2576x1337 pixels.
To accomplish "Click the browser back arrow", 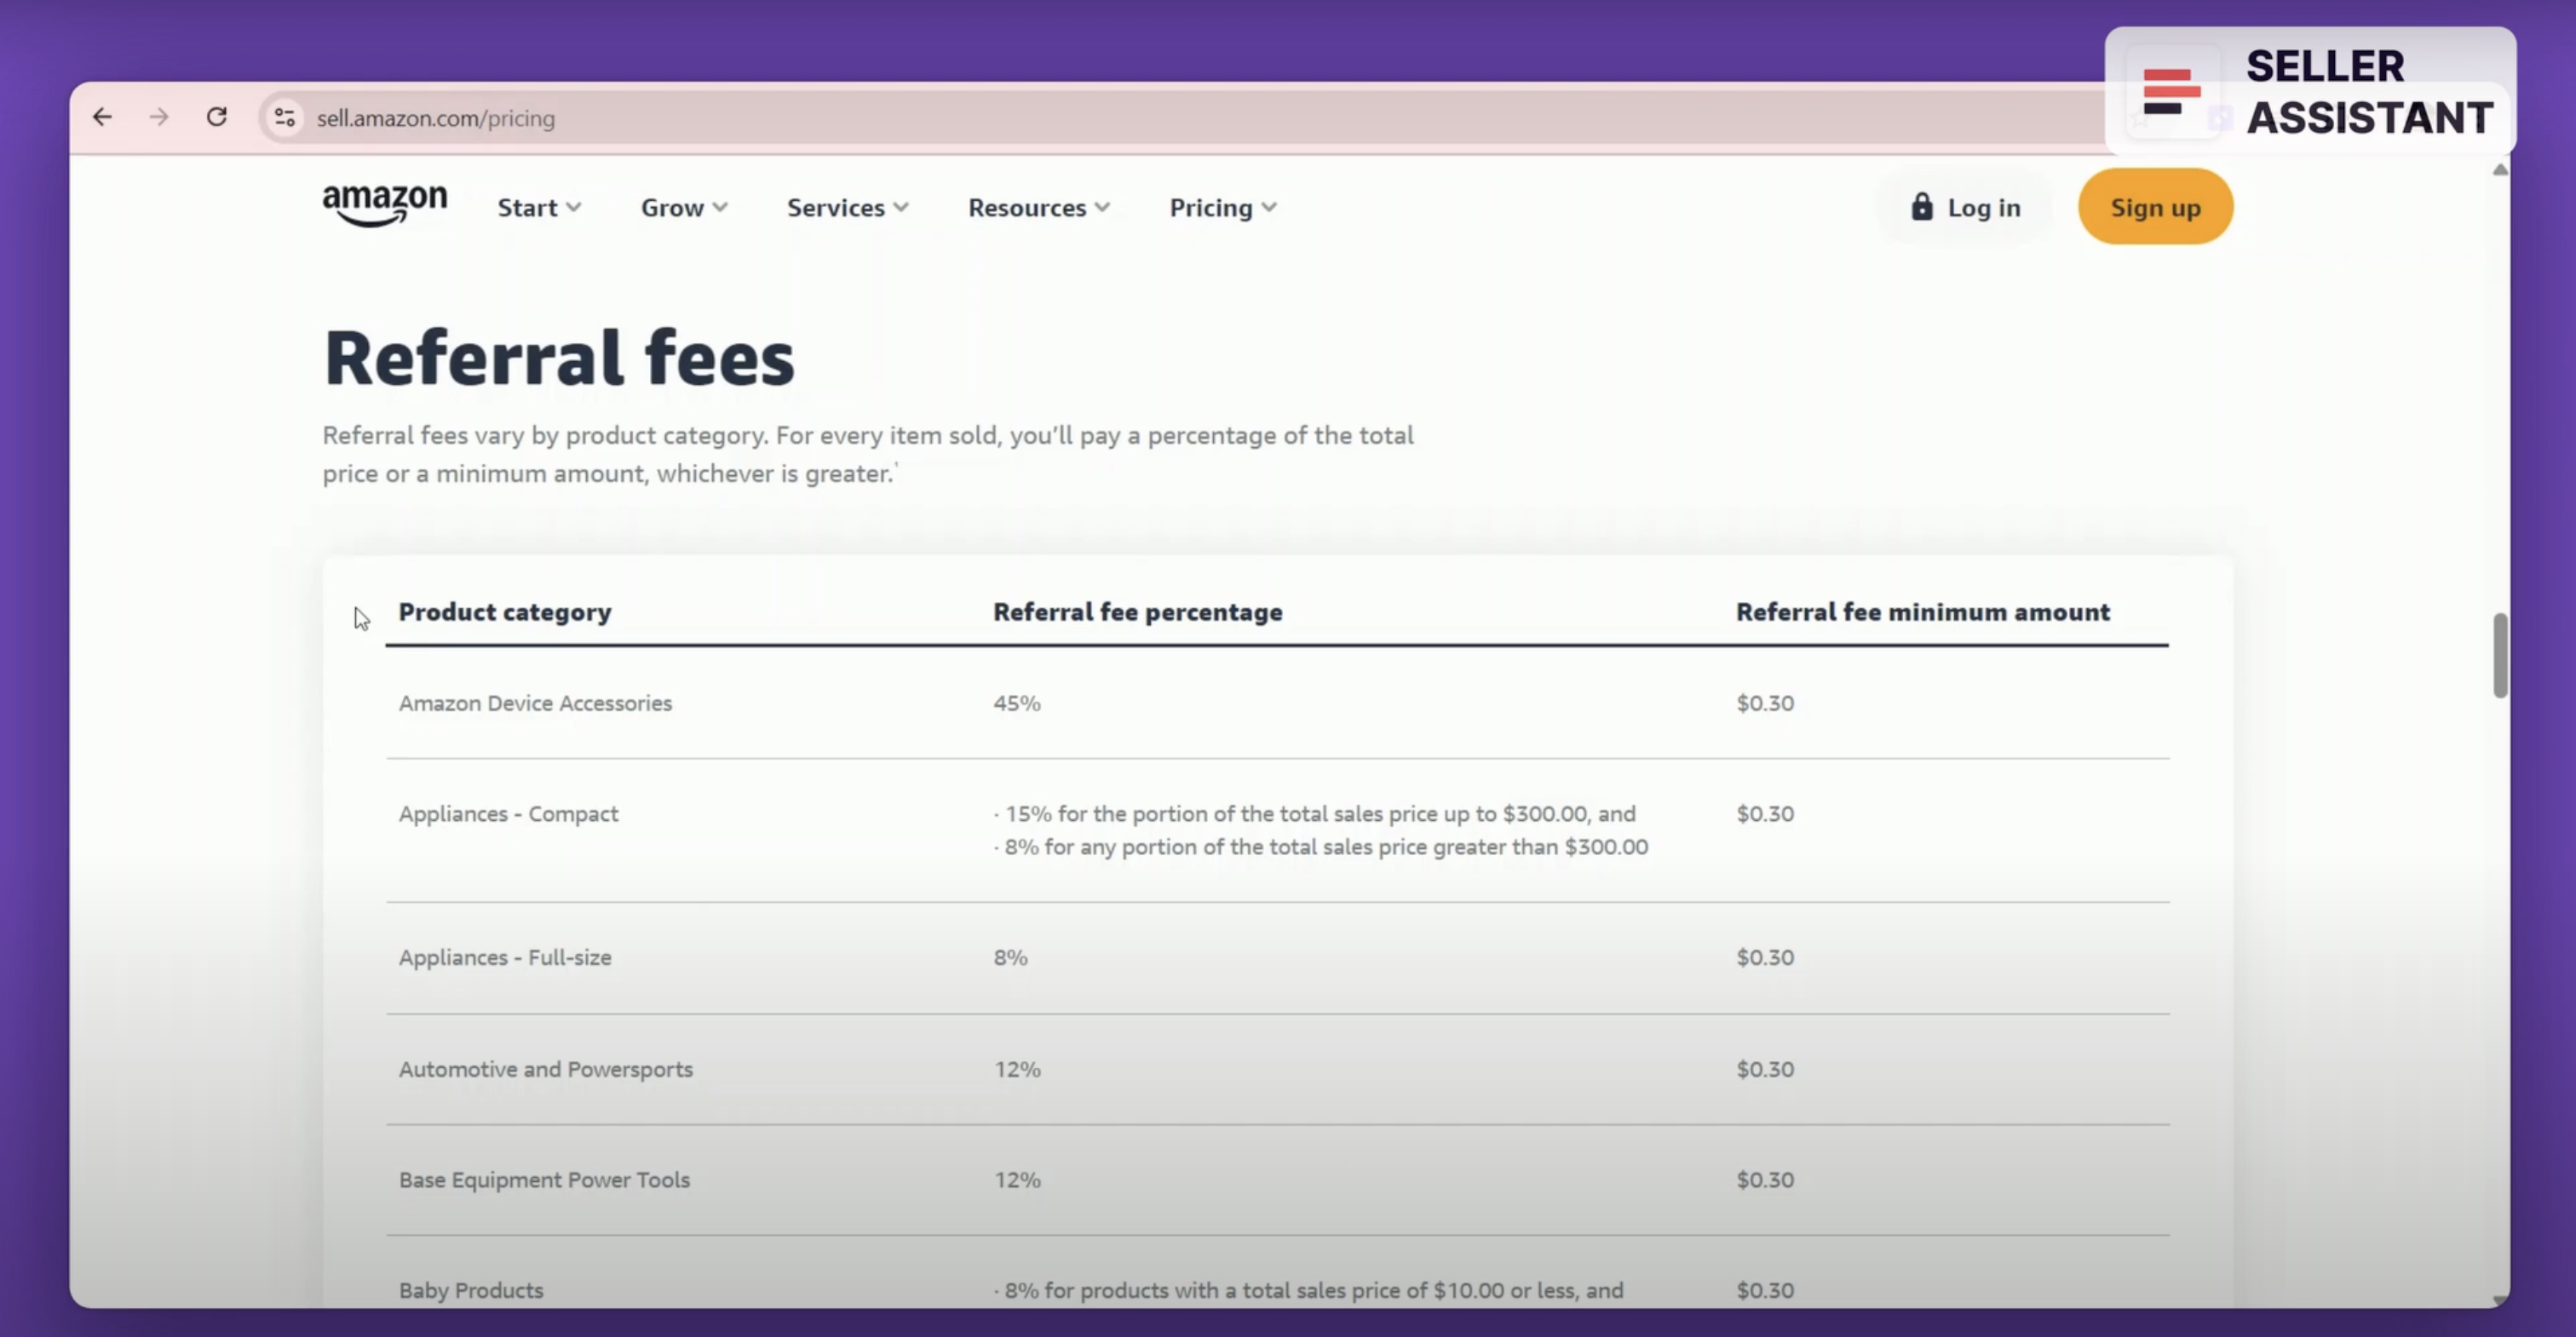I will click(102, 117).
